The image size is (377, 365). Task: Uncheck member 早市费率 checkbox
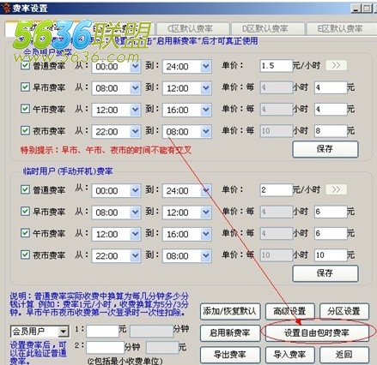pyautogui.click(x=25, y=87)
